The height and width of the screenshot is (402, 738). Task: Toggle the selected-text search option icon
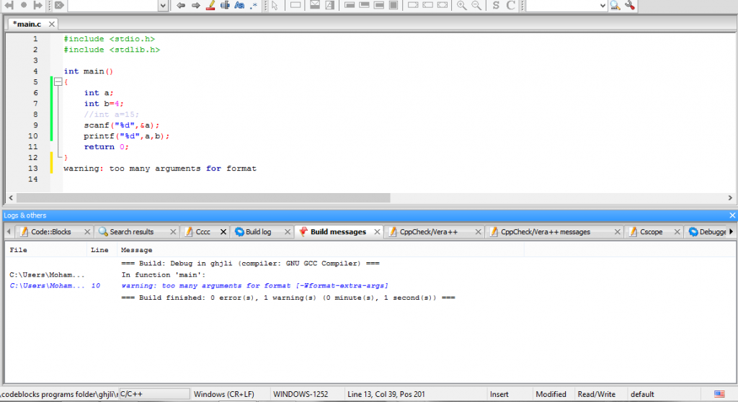click(x=225, y=5)
